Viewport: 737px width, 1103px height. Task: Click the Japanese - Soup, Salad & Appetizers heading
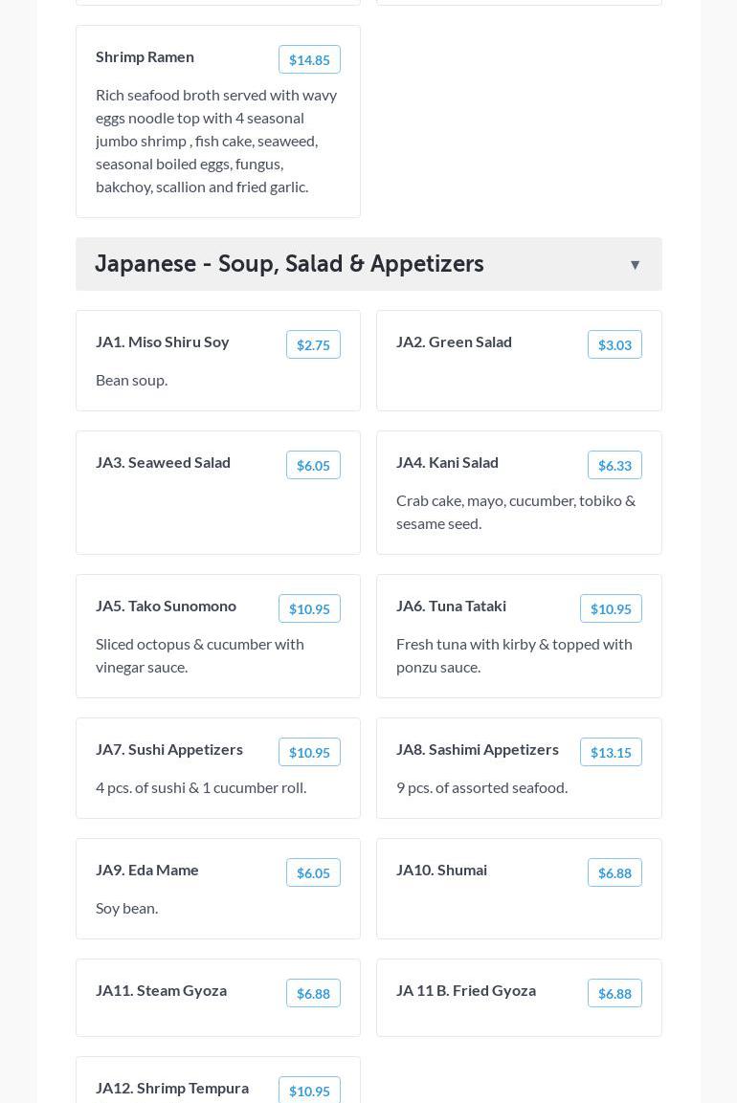point(289,264)
